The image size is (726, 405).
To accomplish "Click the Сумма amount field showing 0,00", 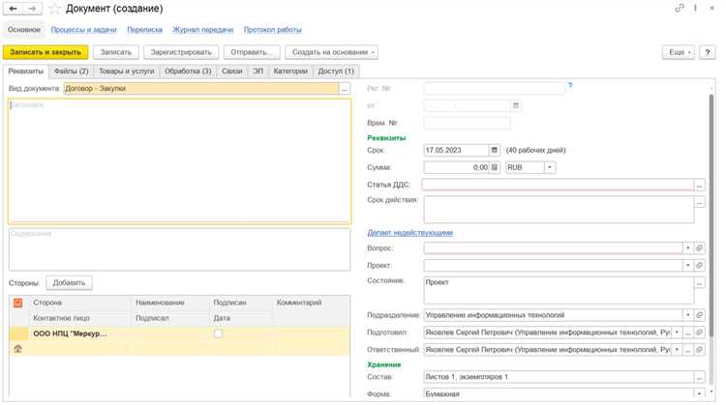I will 457,167.
